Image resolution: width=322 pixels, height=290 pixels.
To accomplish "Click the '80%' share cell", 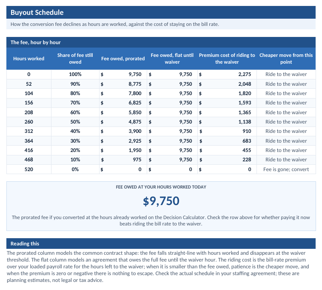I will pyautogui.click(x=75, y=93).
